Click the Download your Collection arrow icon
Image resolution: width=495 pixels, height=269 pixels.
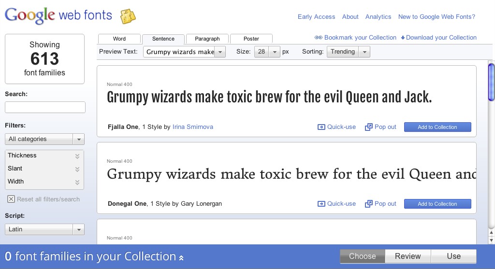click(403, 38)
